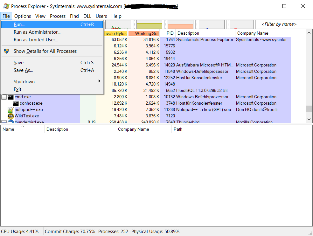Click Don HO don.h@free.fr company cell
This screenshot has height=236, width=313.
pyautogui.click(x=257, y=110)
